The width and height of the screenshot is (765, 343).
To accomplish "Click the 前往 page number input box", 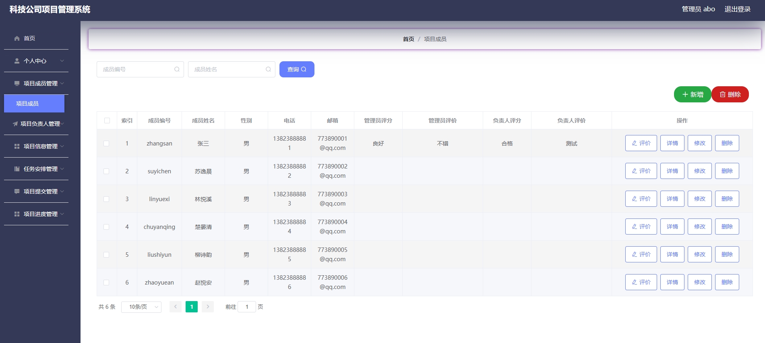I will [247, 307].
